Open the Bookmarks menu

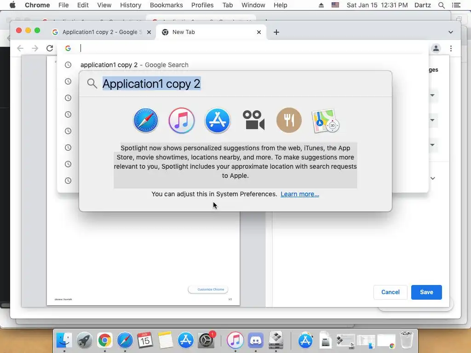[166, 5]
